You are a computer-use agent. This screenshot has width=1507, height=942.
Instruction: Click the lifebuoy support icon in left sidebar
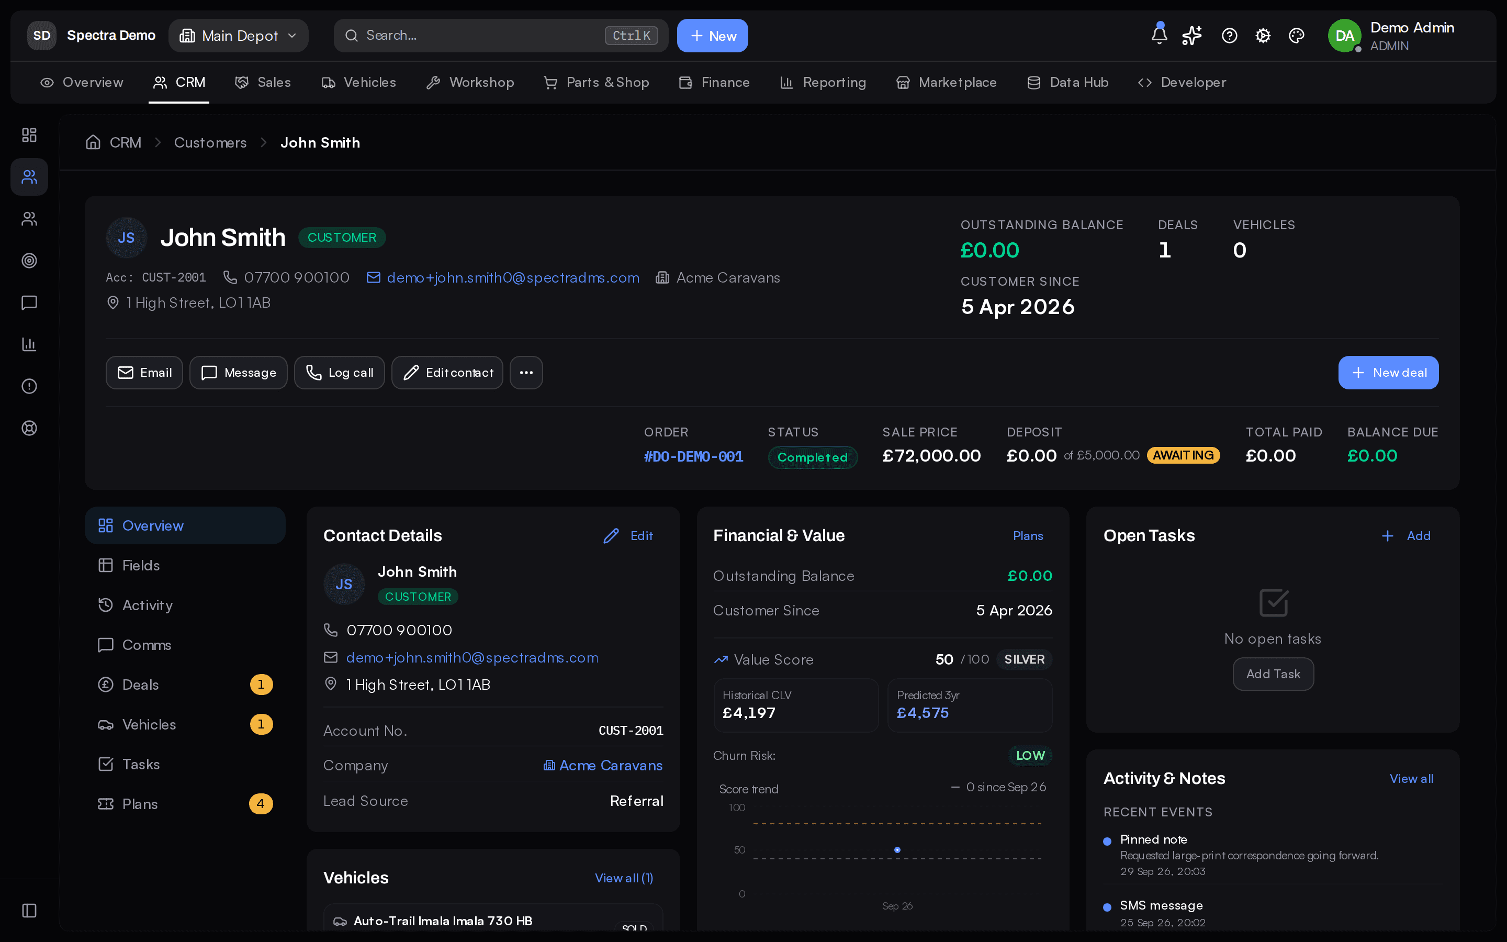click(29, 428)
